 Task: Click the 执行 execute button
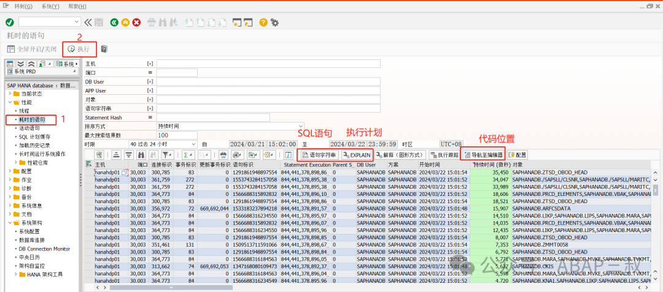point(79,50)
